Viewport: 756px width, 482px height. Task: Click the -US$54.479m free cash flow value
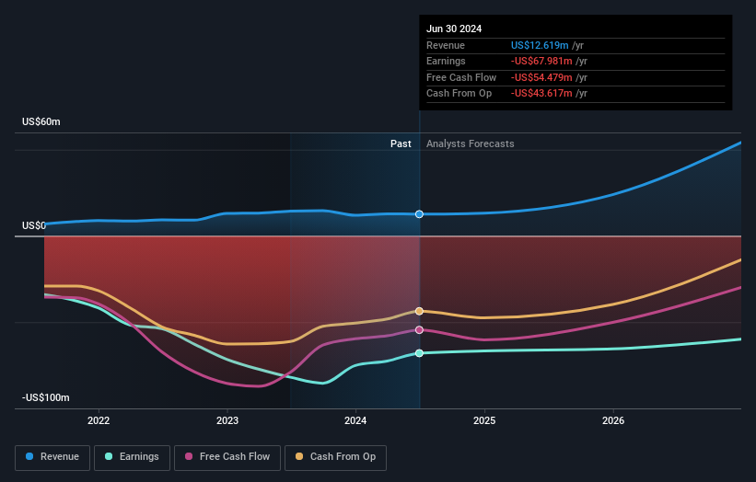click(541, 77)
